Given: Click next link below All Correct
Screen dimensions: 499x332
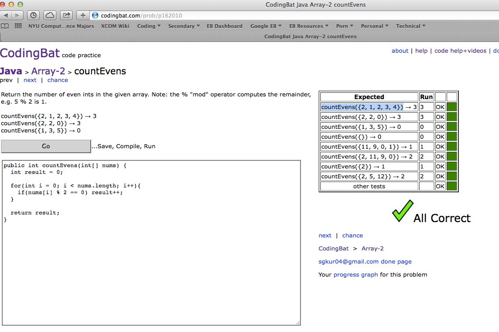Looking at the screenshot, I should coord(325,236).
